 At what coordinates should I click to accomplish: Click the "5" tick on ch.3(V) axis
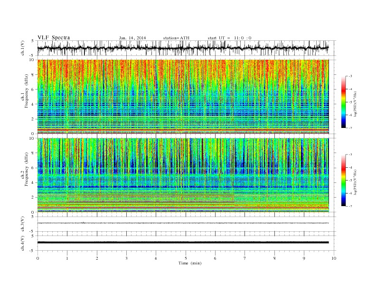[33, 217]
